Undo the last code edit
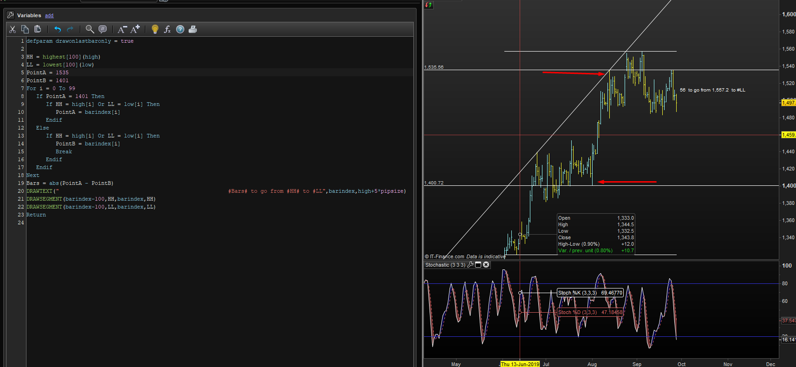 click(x=58, y=29)
